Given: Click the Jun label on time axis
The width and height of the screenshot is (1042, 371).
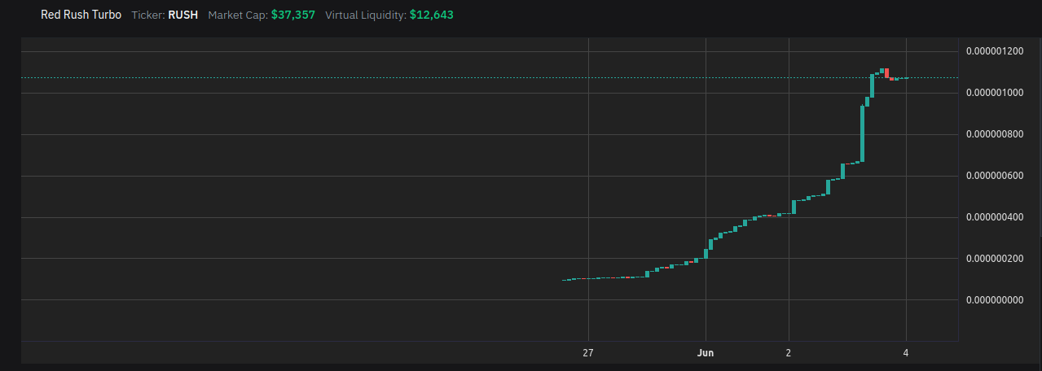Looking at the screenshot, I should click(706, 353).
